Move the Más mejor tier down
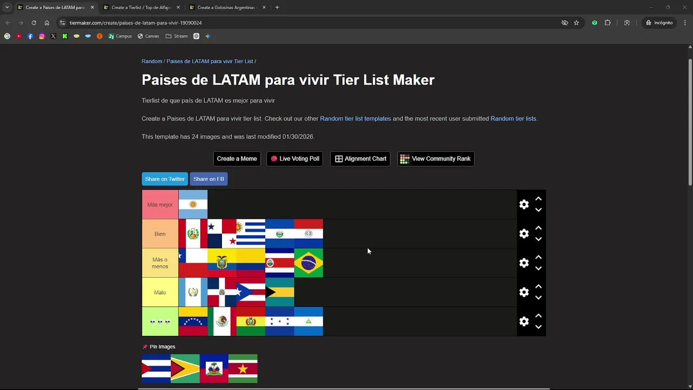The height and width of the screenshot is (390, 693). coord(538,210)
